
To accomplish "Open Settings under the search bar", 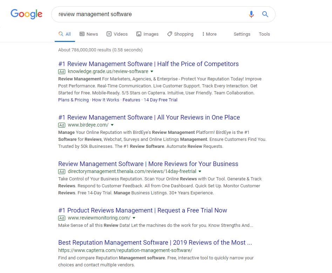I will pyautogui.click(x=242, y=34).
